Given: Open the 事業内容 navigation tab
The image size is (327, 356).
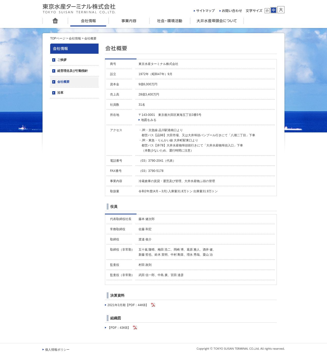Looking at the screenshot, I should 129,21.
